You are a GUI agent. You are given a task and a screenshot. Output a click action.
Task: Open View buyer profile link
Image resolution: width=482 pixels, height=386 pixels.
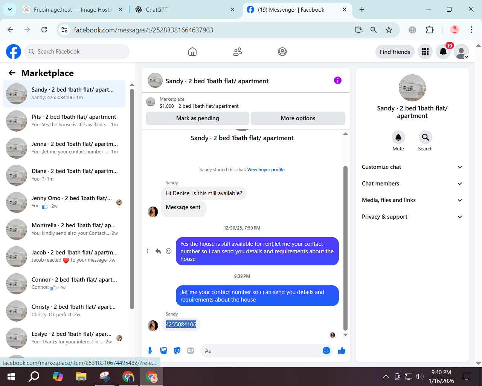[266, 170]
